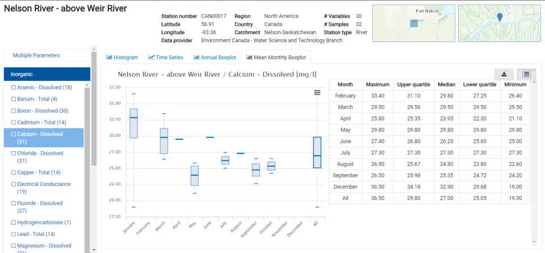Click the Median column header

tap(447, 84)
